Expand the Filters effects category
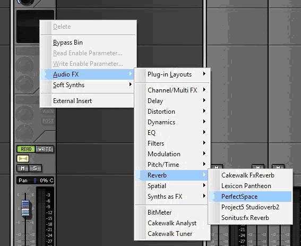The image size is (301, 246). click(172, 143)
